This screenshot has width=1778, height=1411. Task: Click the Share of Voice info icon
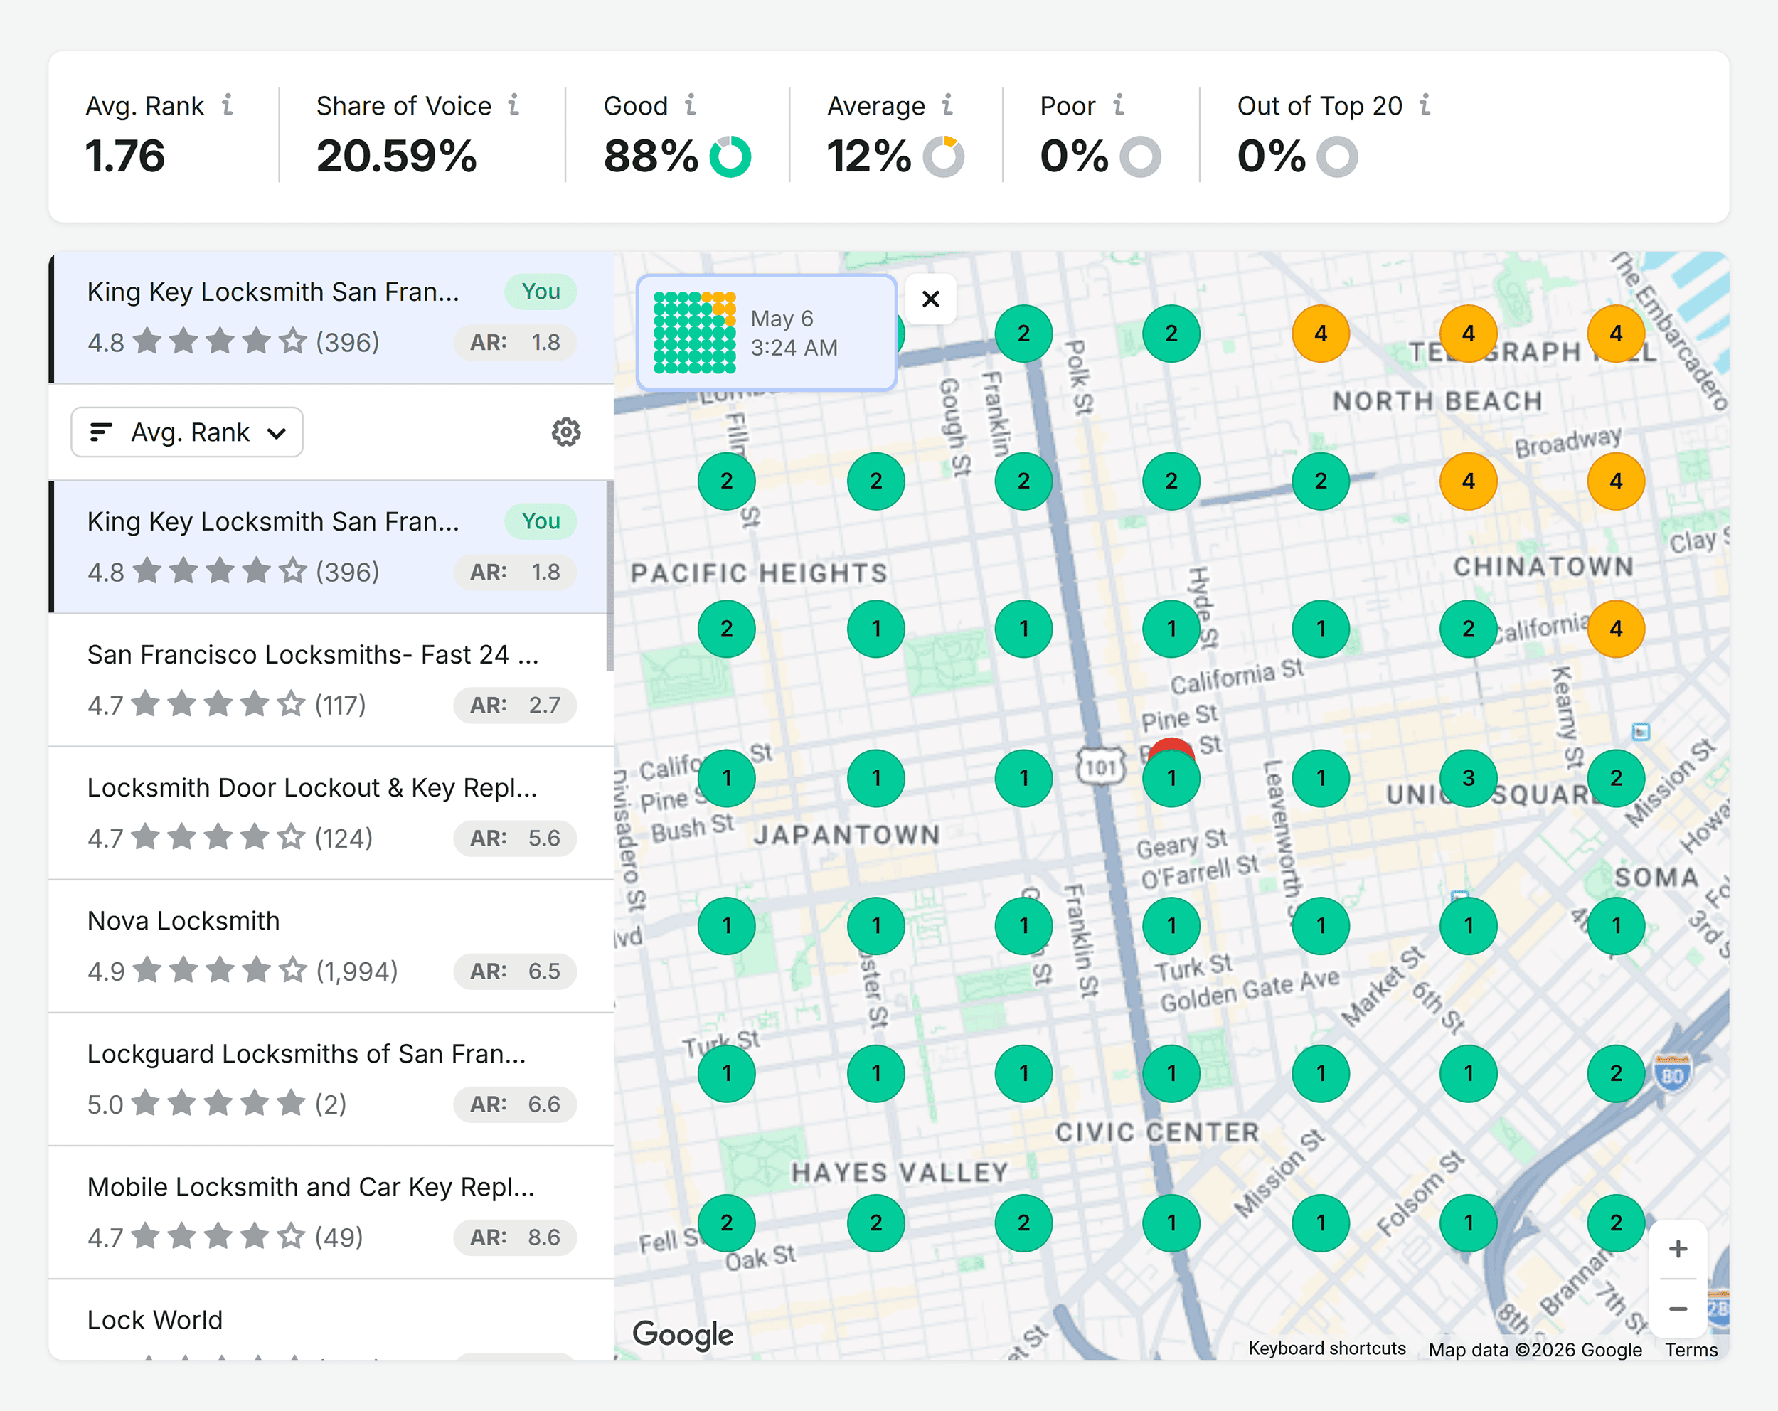513,105
